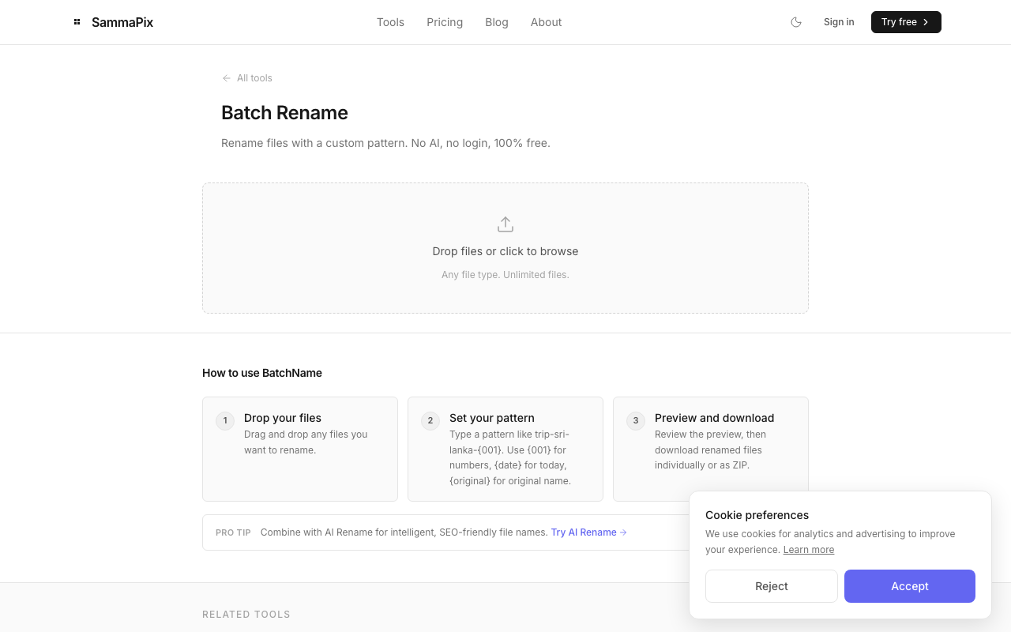Viewport: 1011px width, 632px height.
Task: Click Drop files or click to browse
Action: [x=505, y=251]
